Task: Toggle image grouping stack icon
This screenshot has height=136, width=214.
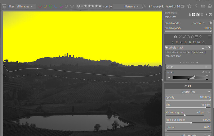Action: (x=182, y=6)
